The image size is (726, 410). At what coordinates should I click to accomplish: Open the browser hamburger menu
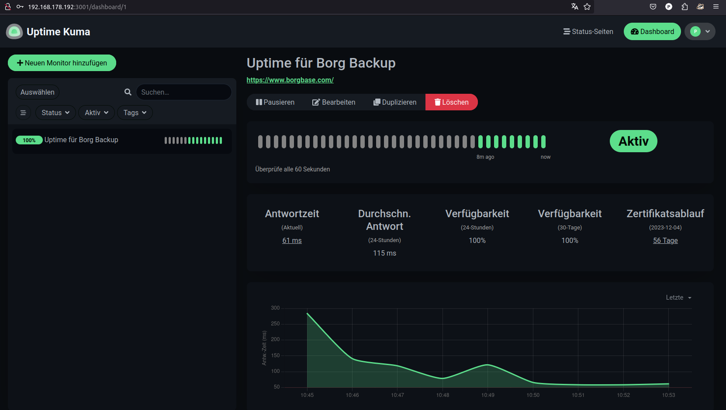716,7
